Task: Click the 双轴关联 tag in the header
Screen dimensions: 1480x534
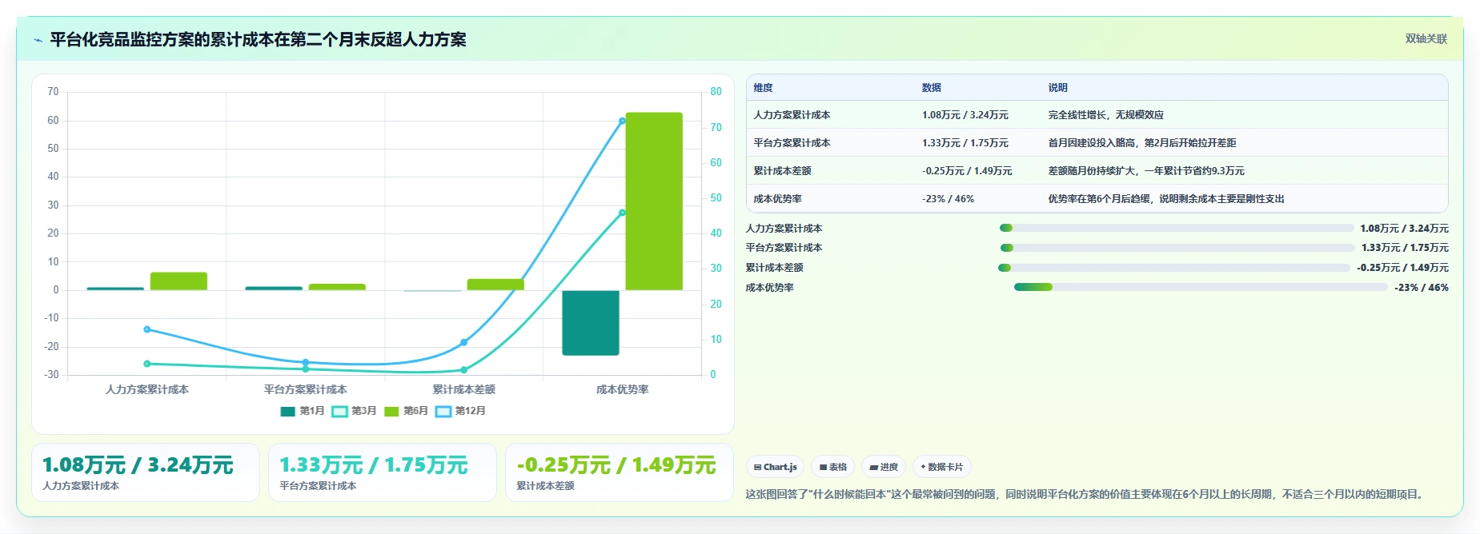Action: point(1426,38)
